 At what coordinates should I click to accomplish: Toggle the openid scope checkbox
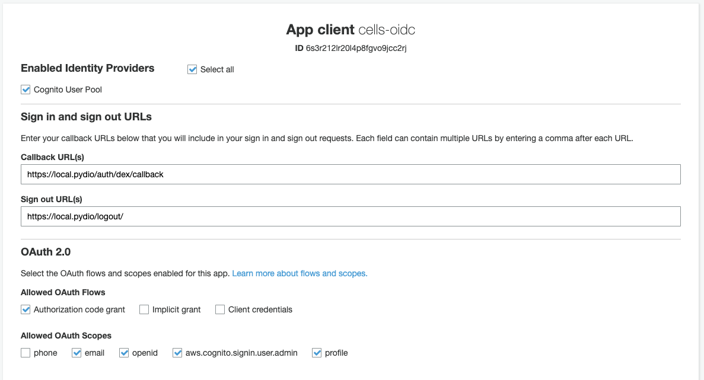click(x=125, y=353)
